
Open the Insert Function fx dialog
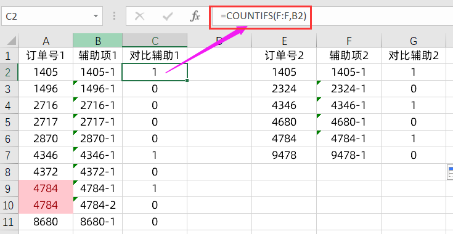coord(195,17)
